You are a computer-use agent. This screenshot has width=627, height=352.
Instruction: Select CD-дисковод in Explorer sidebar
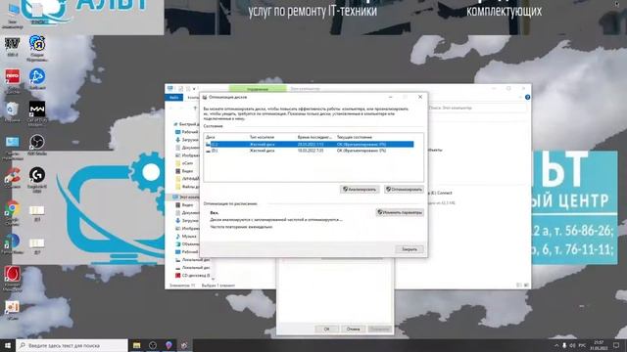coord(192,276)
